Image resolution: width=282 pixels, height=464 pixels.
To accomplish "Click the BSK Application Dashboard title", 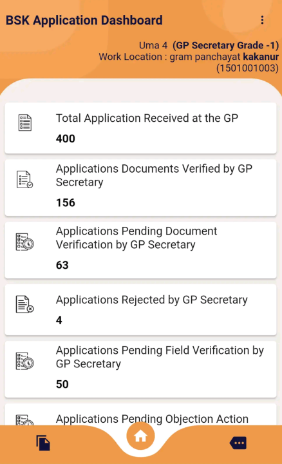I will (84, 21).
